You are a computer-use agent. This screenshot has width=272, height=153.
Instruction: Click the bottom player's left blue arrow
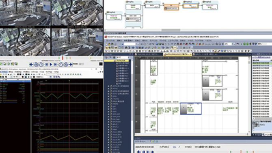coord(139,152)
